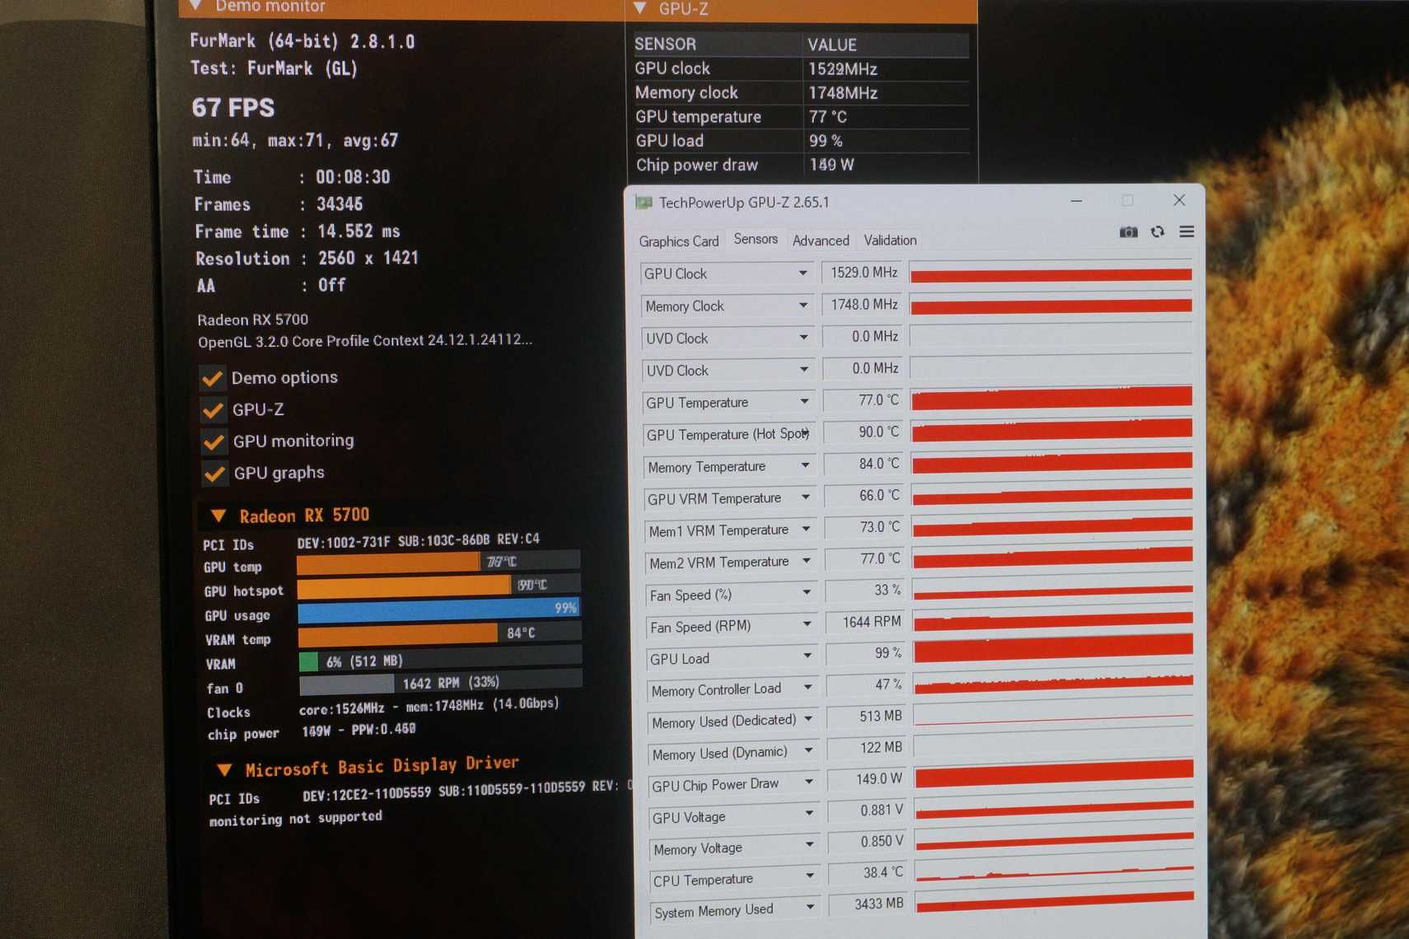
Task: Open the CPU Temperature sensor dropdown
Action: click(810, 876)
